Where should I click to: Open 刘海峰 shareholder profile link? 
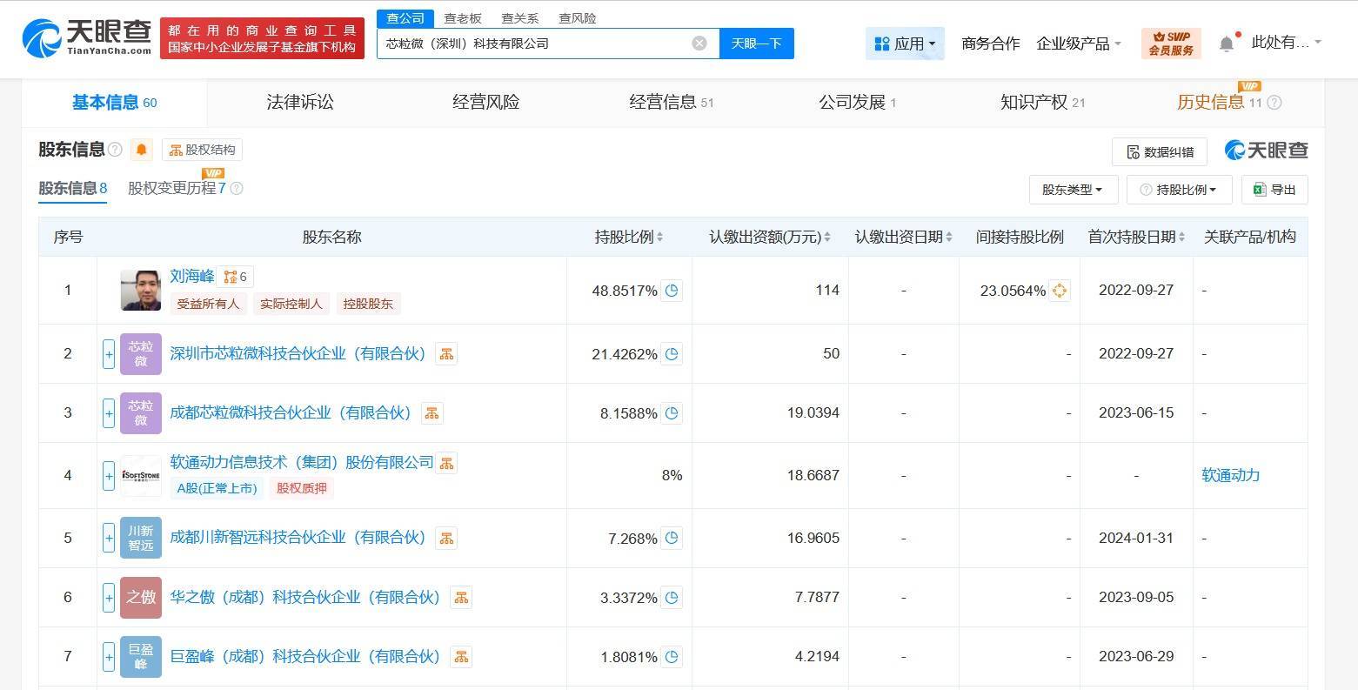pyautogui.click(x=192, y=277)
